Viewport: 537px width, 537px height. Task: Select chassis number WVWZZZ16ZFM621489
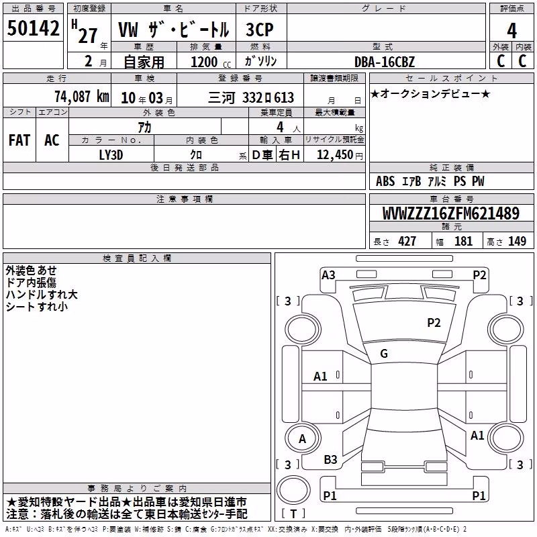coord(451,213)
